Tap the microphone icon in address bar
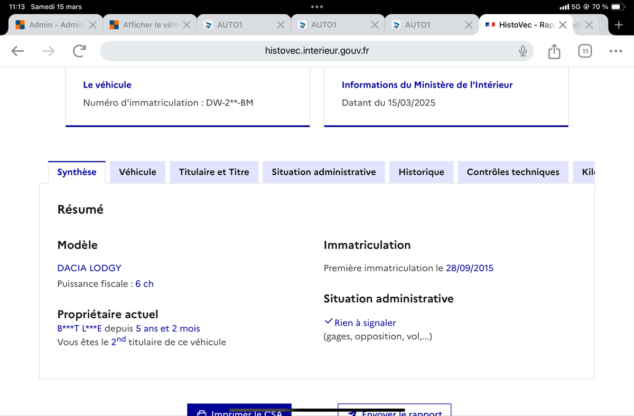 pyautogui.click(x=523, y=51)
